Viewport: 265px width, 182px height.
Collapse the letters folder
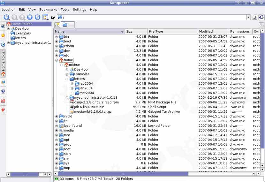pyautogui.click(x=67, y=79)
